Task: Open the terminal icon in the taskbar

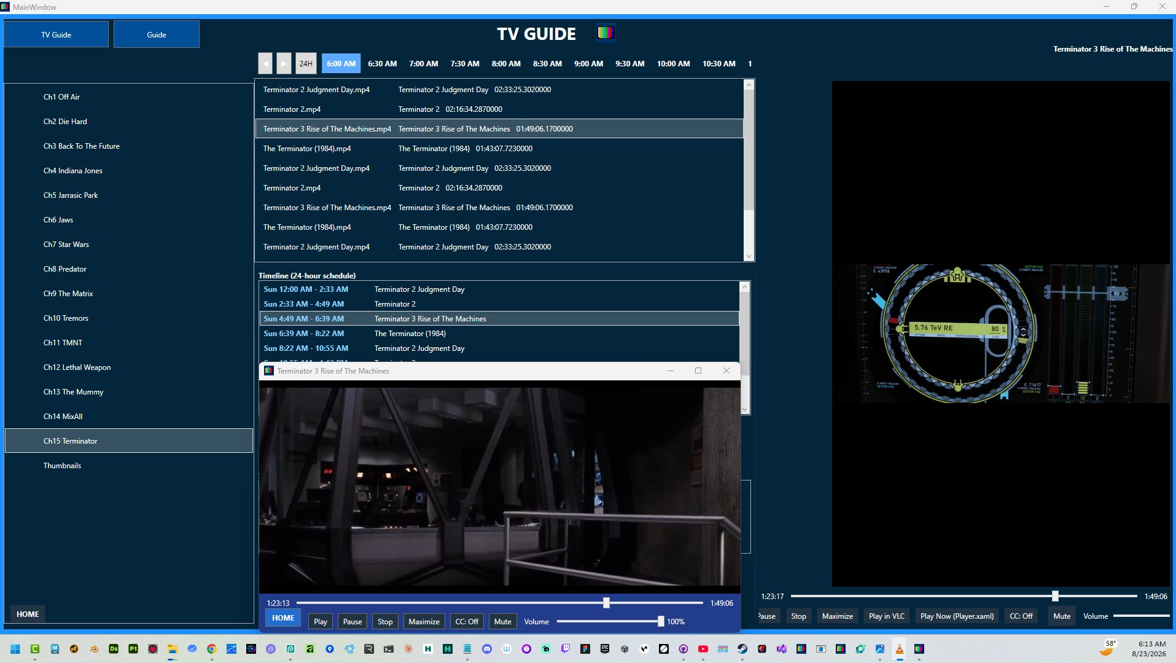Action: [x=389, y=649]
